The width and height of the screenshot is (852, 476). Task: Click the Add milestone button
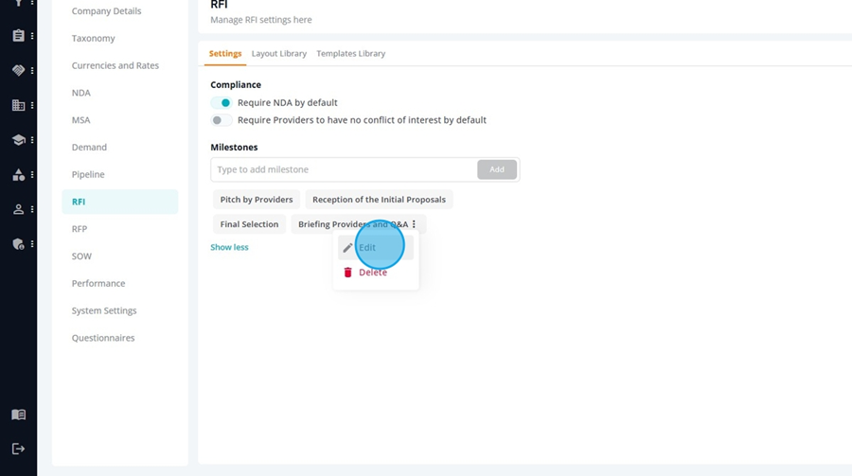point(497,169)
